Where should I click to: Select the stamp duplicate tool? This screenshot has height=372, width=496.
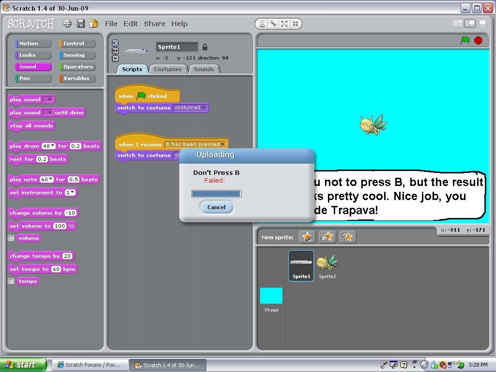point(262,23)
